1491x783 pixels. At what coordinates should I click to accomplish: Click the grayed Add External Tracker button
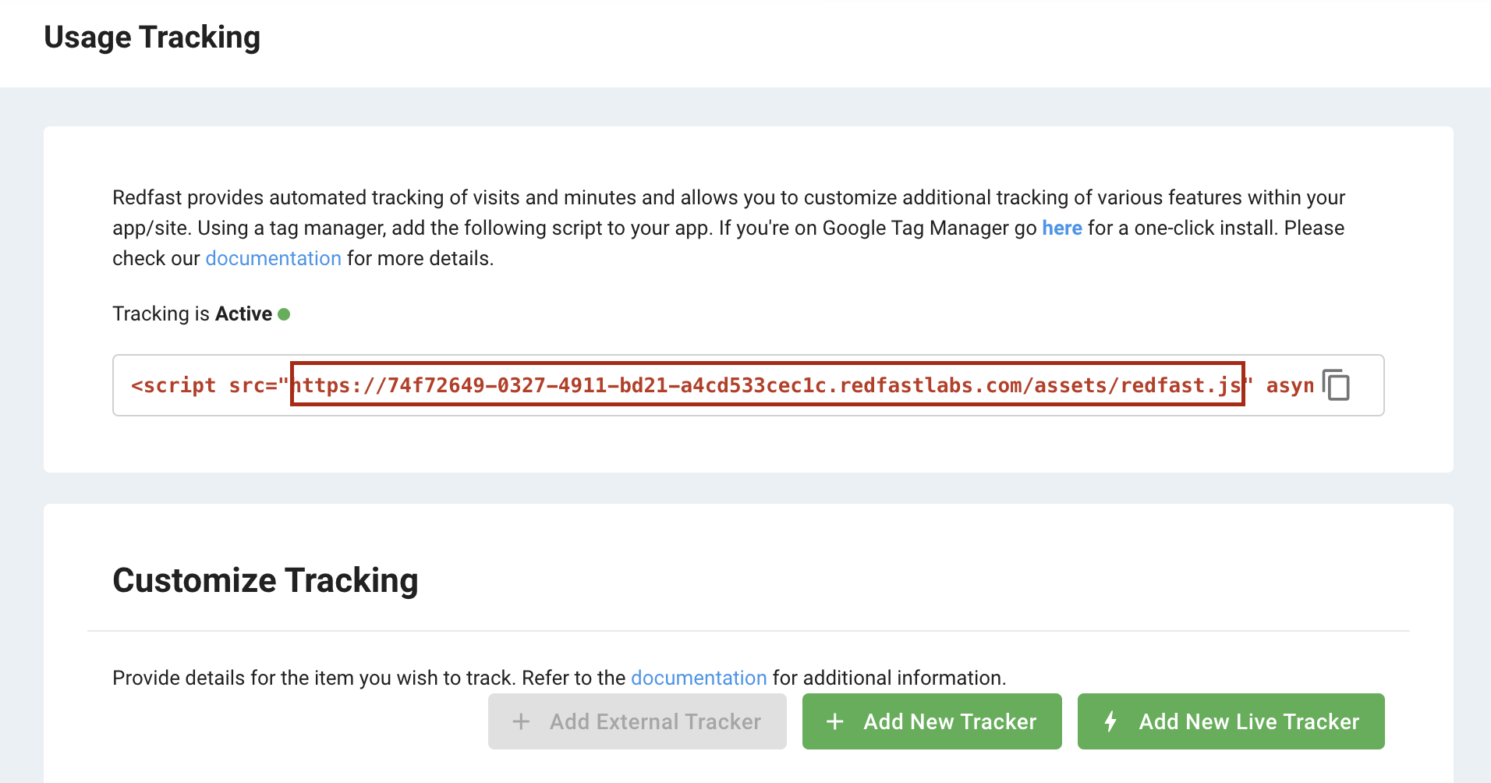[x=637, y=721]
